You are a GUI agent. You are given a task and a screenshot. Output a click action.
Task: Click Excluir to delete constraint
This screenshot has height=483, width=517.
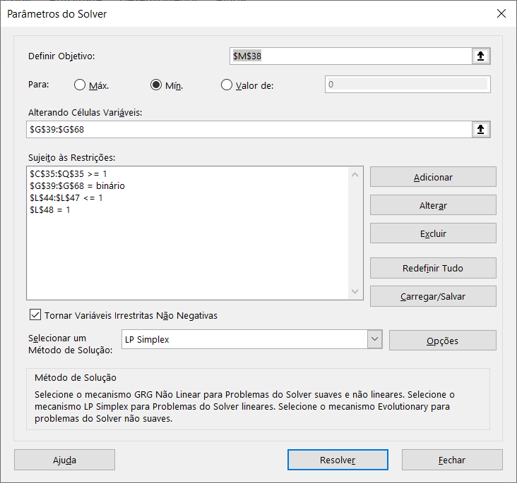point(433,233)
